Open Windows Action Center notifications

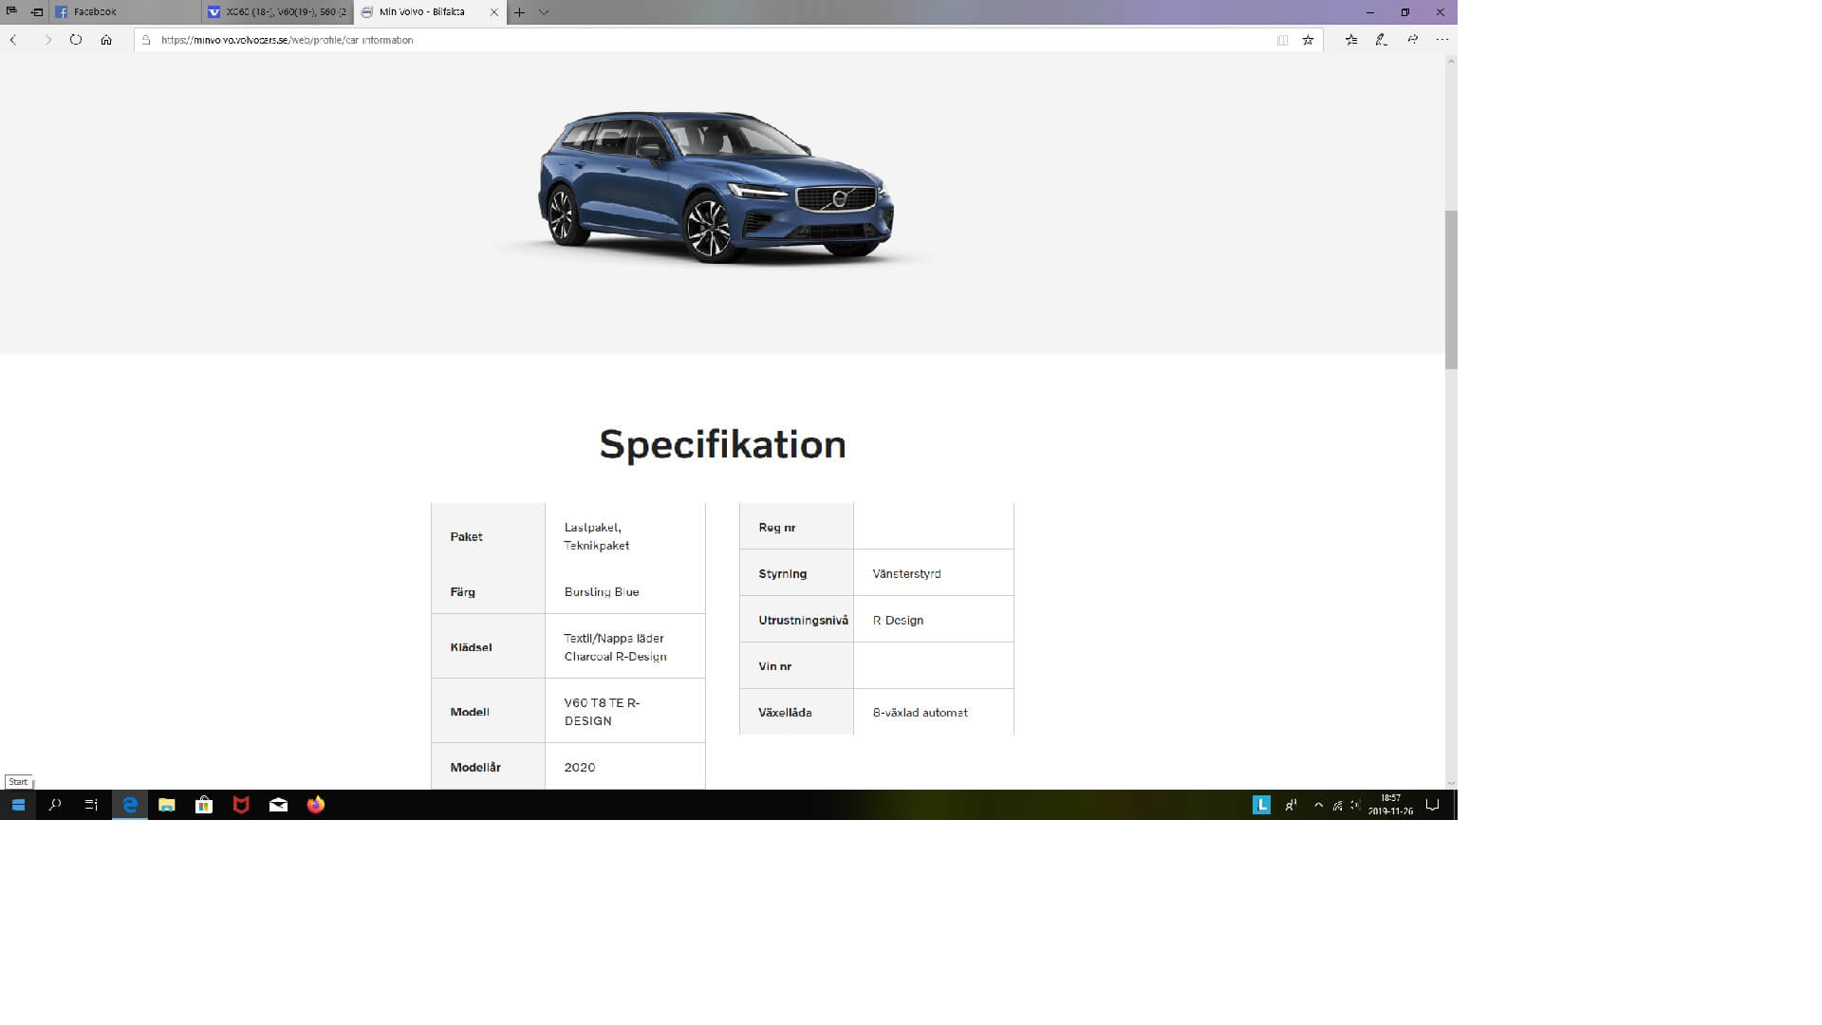pos(1433,805)
